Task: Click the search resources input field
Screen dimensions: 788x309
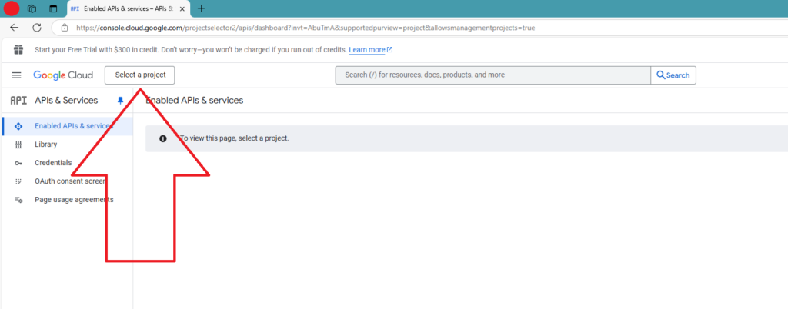Action: point(492,75)
